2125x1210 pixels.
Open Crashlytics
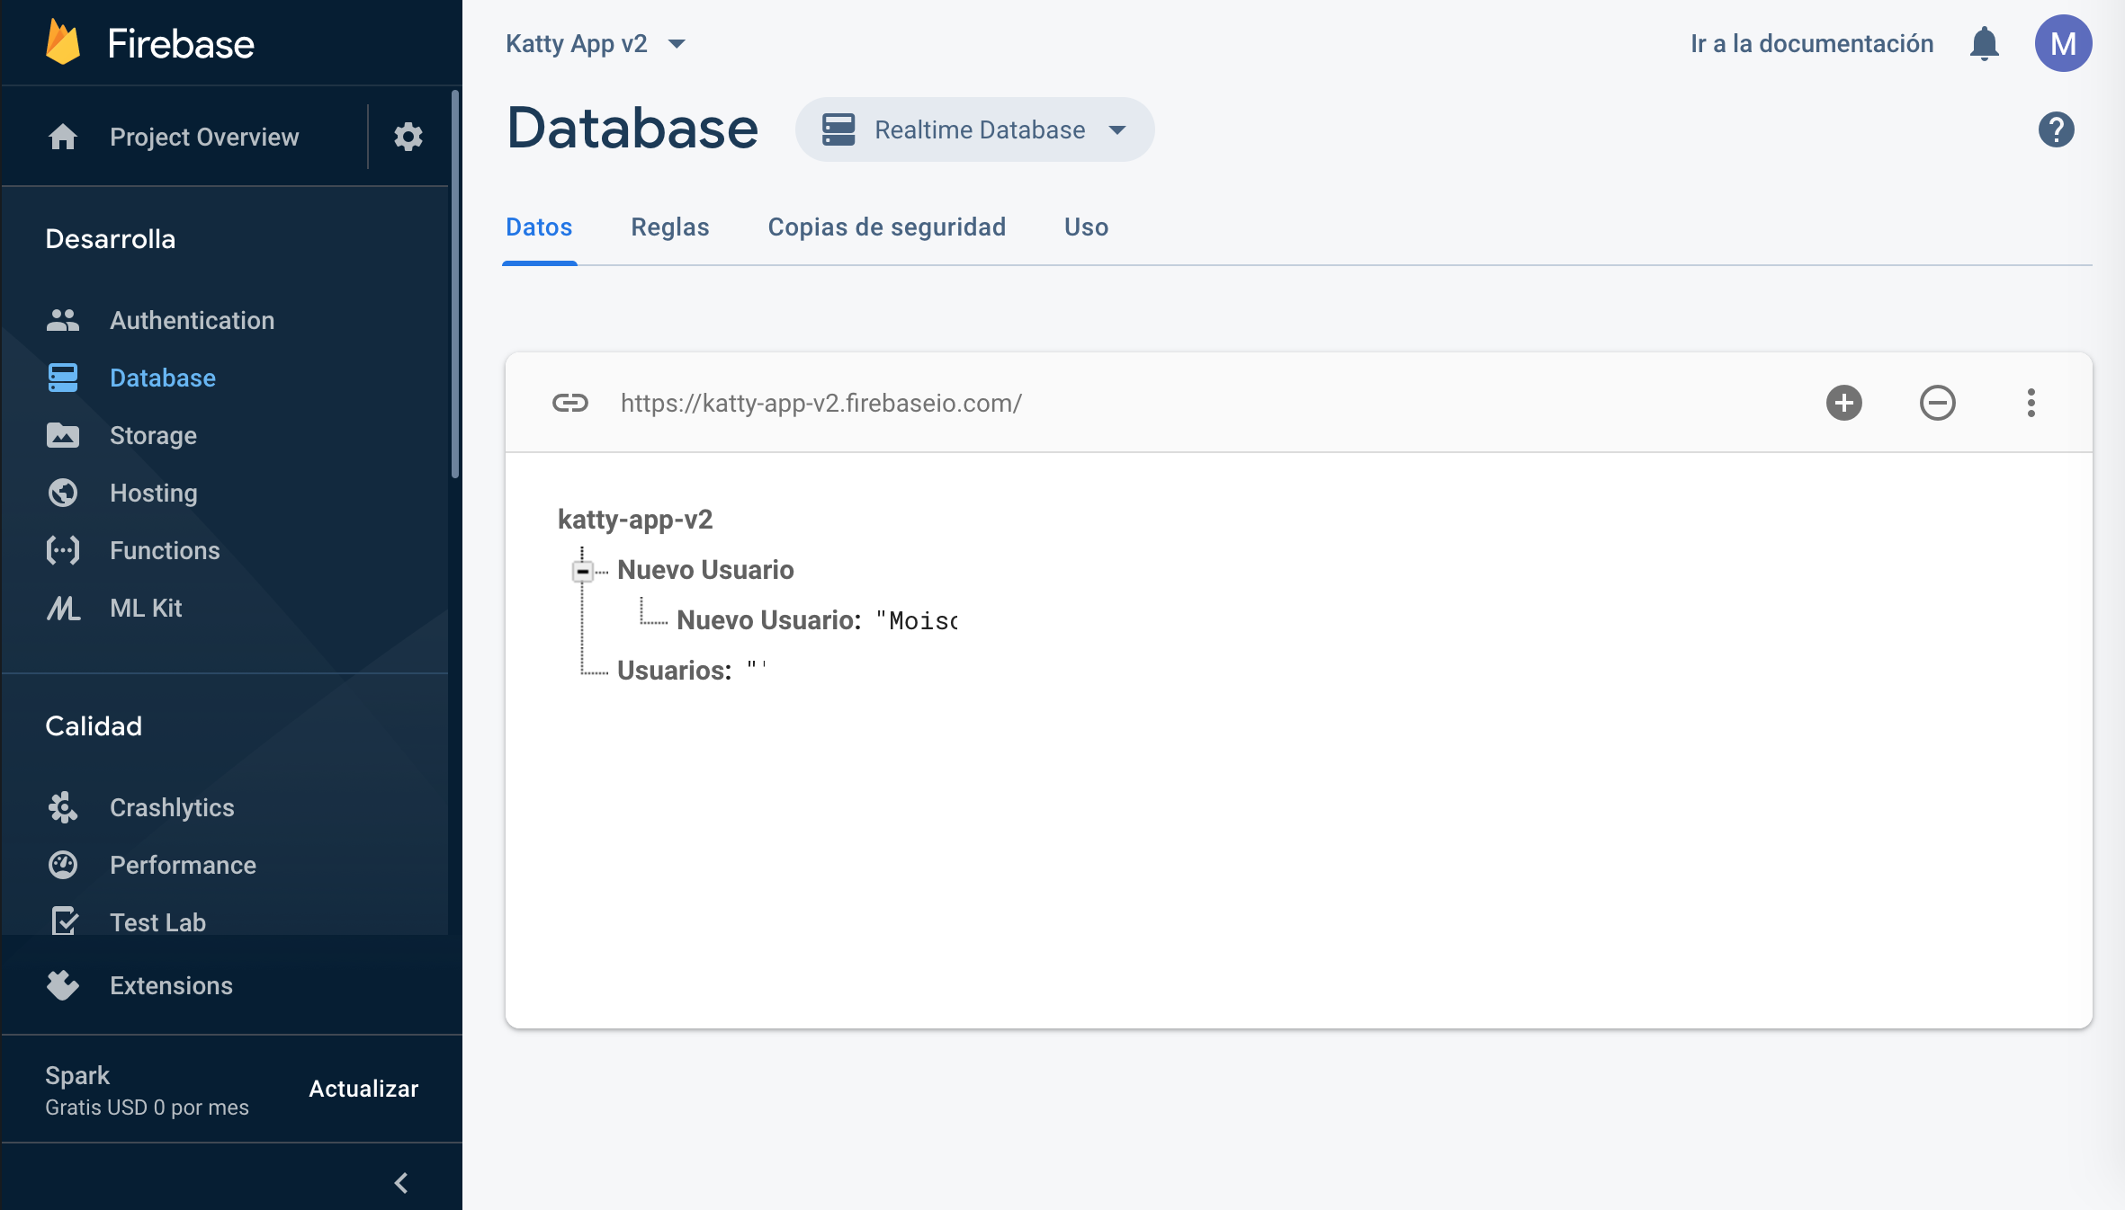click(172, 807)
